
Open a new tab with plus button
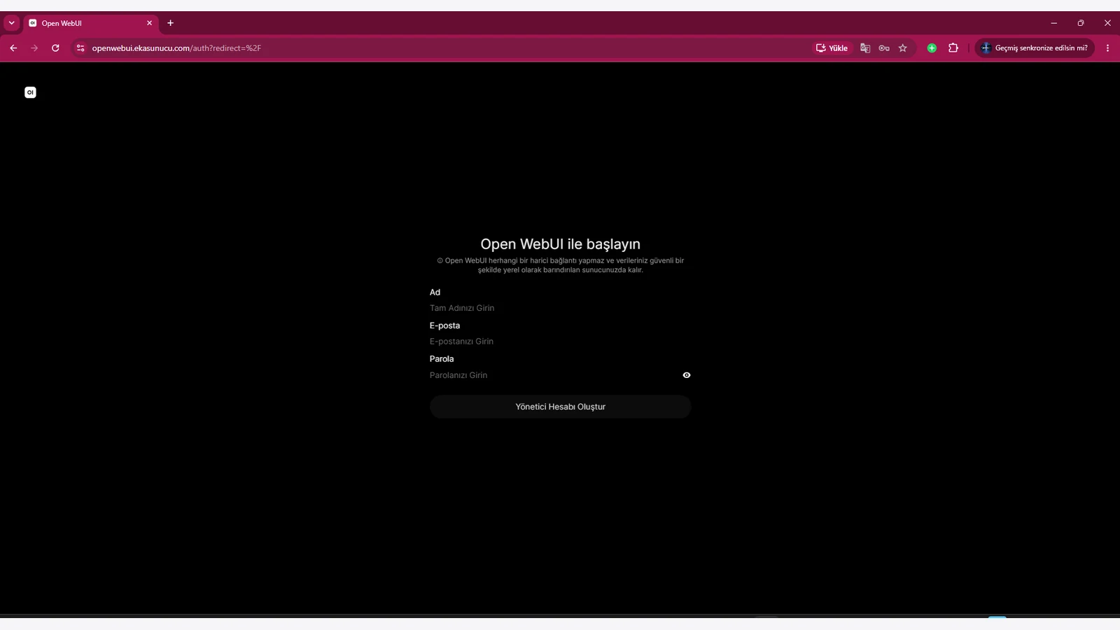(170, 23)
